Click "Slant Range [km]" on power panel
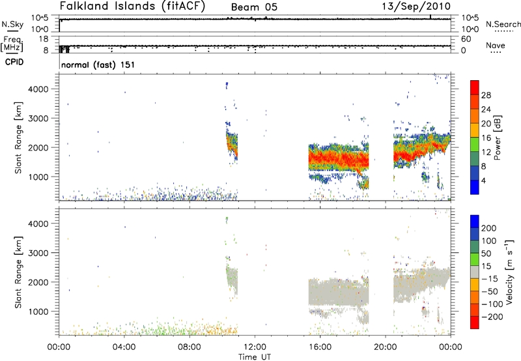This screenshot has height=361, width=521. (18, 137)
